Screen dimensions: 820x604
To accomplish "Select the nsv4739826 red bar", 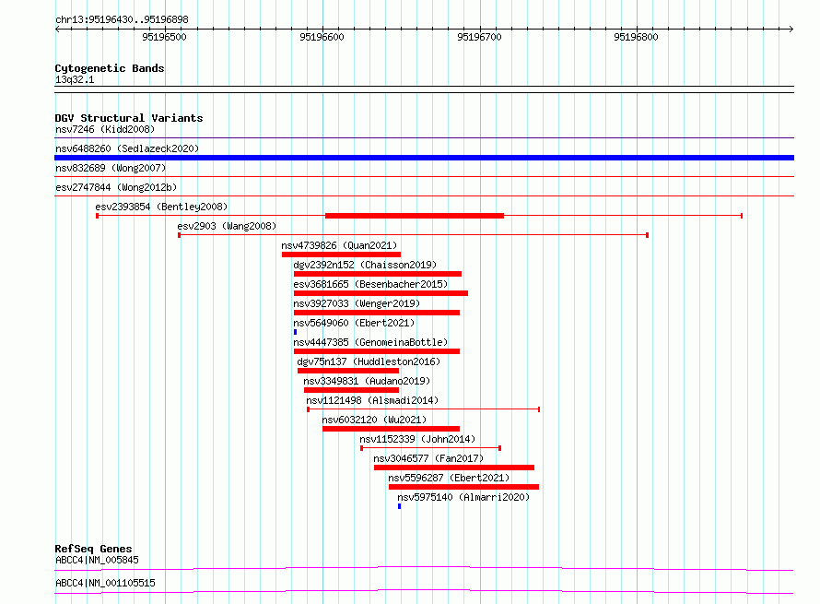I will 342,255.
